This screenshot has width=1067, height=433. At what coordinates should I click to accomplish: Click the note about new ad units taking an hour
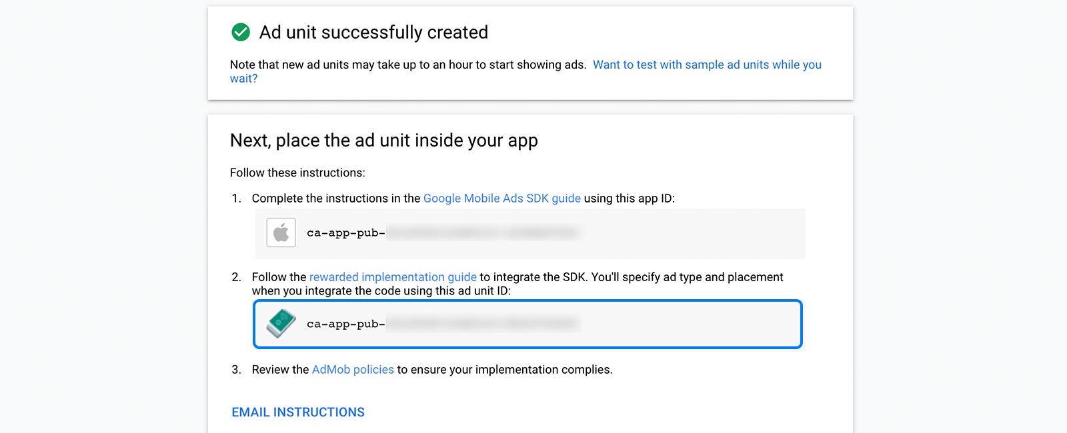coord(408,65)
